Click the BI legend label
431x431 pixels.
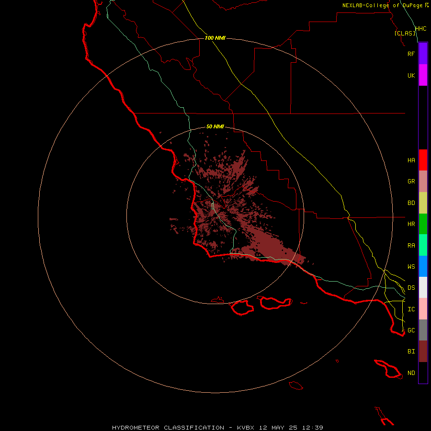pyautogui.click(x=411, y=352)
